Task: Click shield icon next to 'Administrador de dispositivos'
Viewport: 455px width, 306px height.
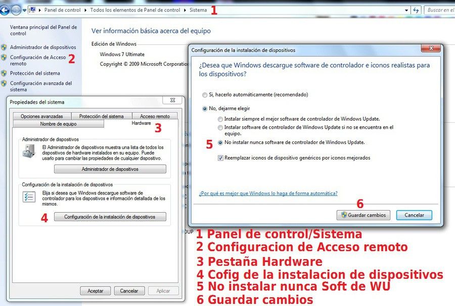Action: 4,47
